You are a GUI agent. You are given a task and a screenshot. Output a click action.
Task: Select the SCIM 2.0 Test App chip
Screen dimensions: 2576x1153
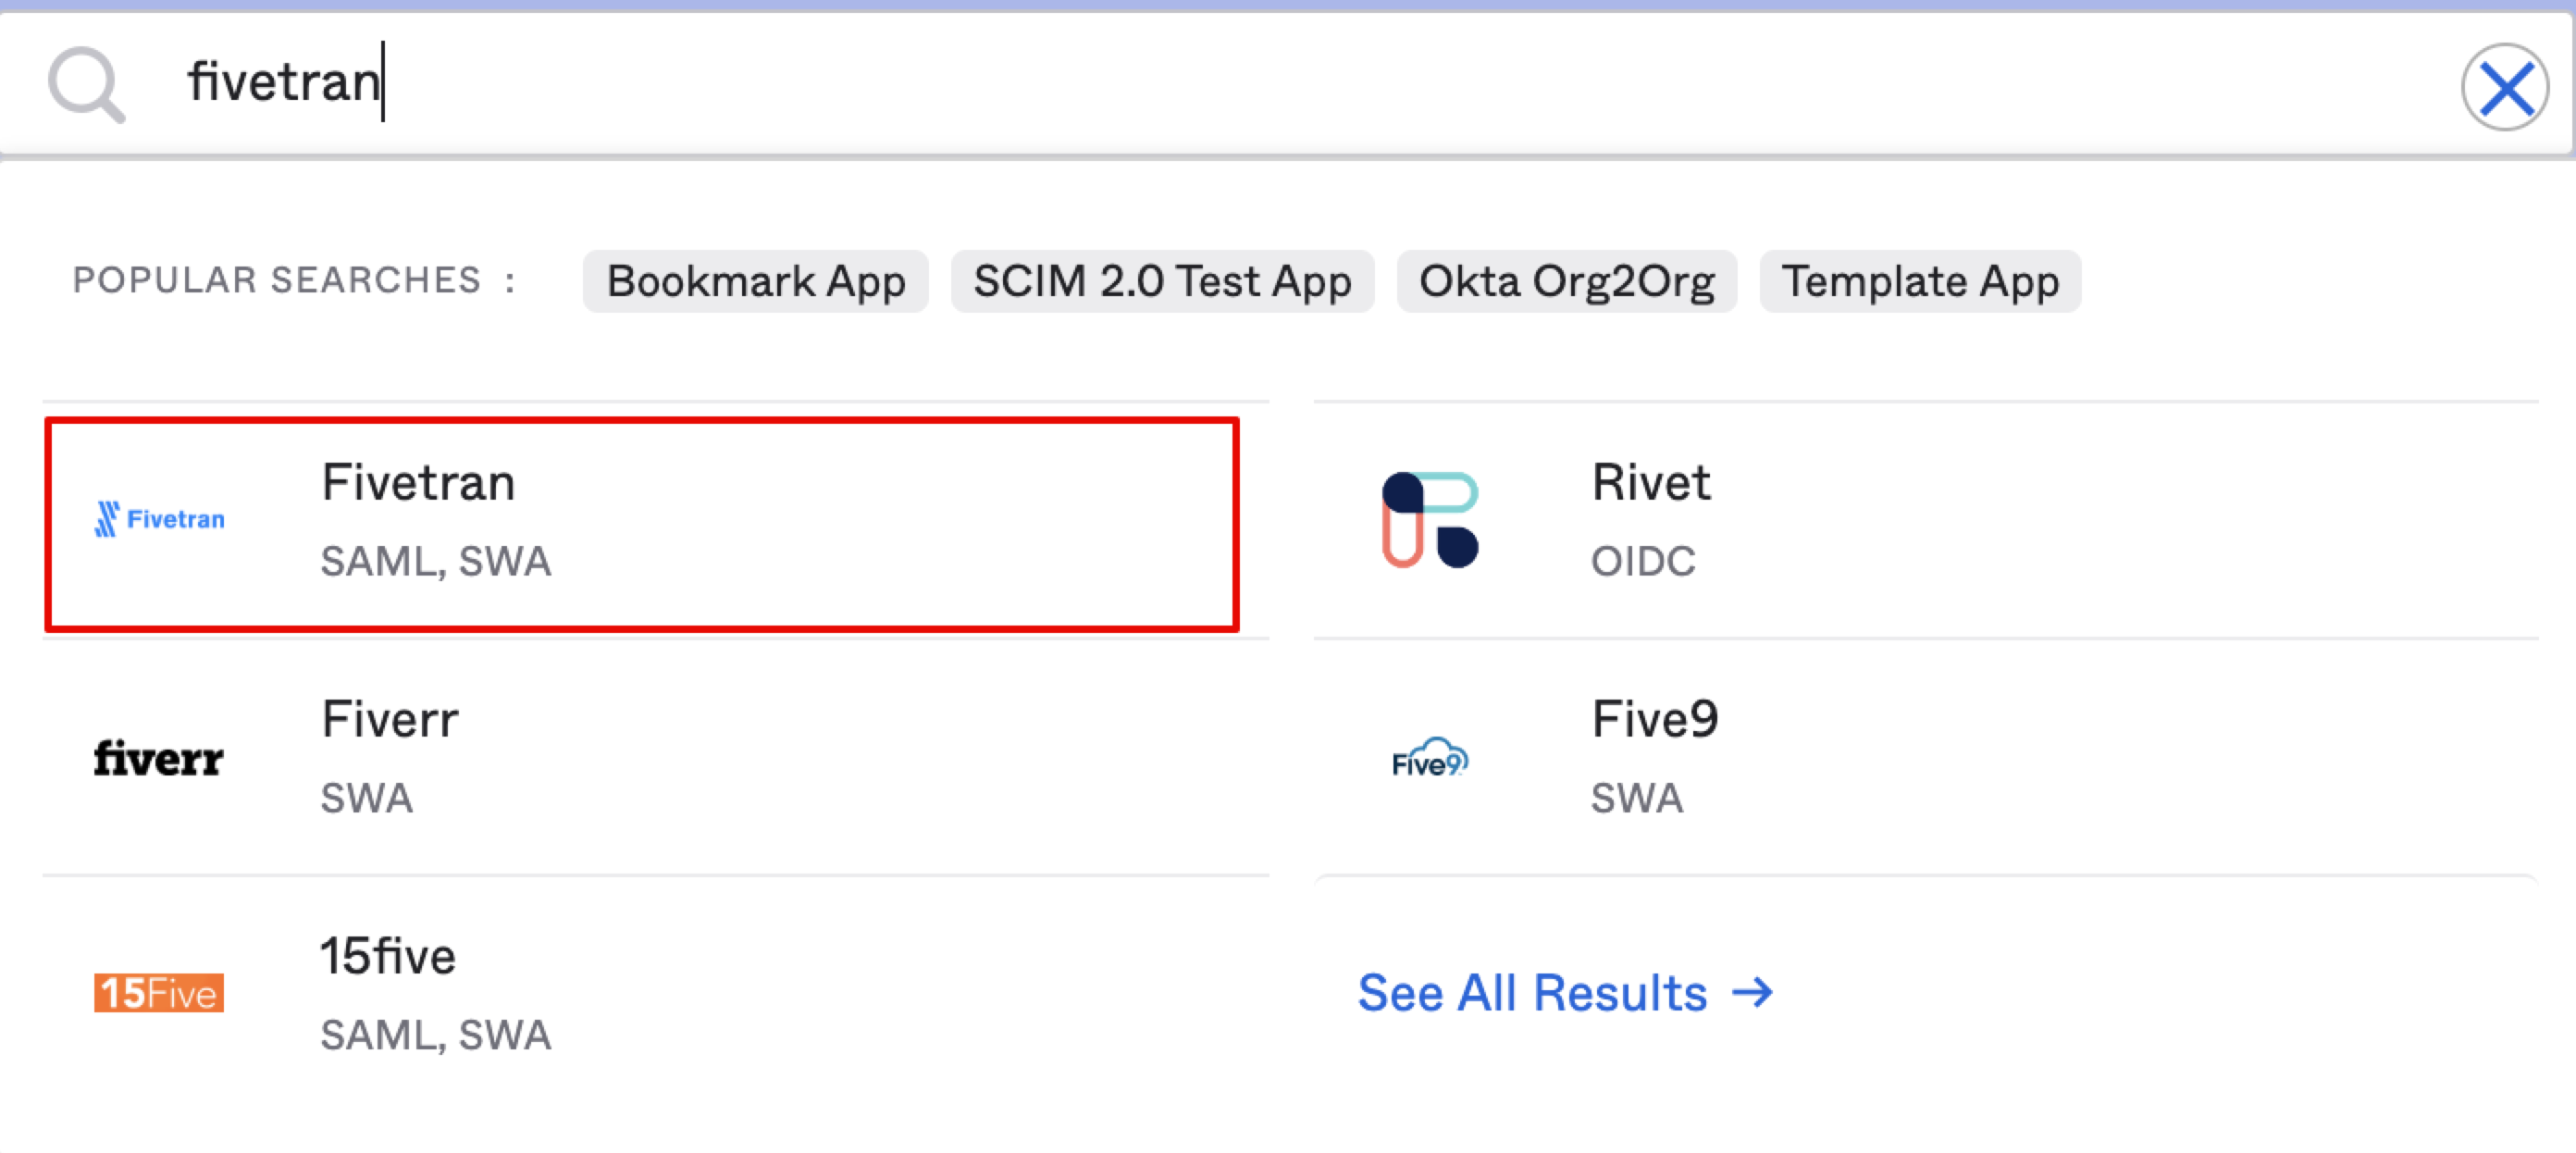tap(1162, 281)
